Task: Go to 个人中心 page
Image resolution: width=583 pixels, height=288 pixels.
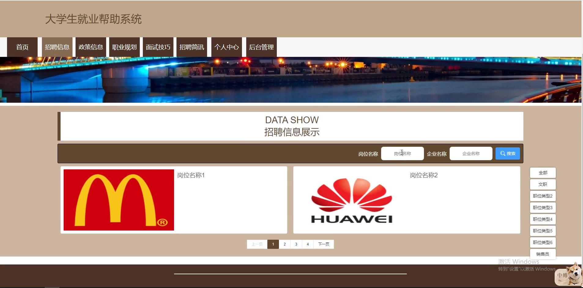Action: coord(227,47)
